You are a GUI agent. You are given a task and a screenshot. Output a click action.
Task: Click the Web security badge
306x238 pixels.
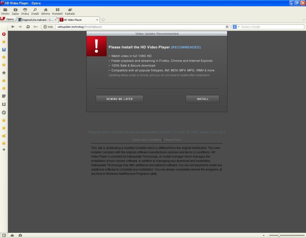[x=48, y=27]
